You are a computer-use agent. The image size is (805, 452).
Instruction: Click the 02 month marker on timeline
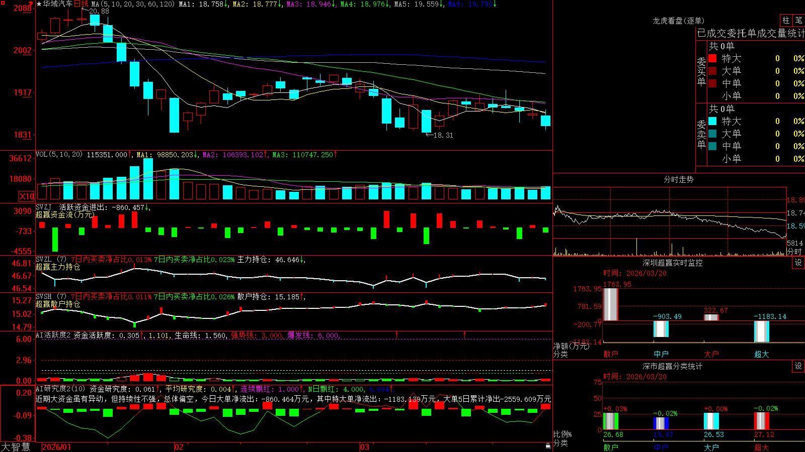(x=179, y=447)
